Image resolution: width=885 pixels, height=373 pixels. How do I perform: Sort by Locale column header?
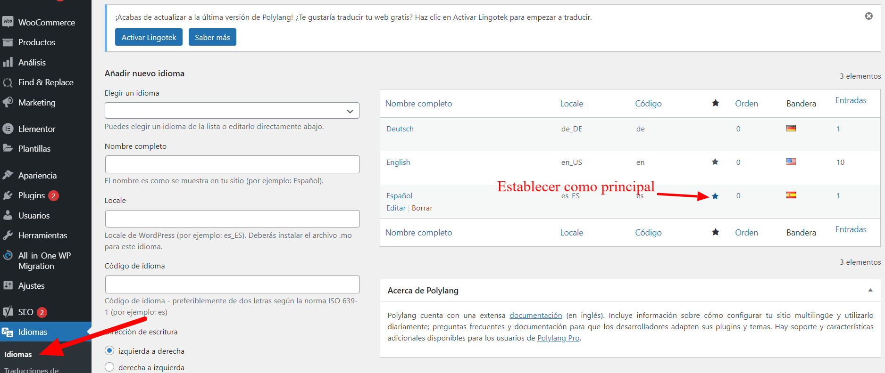pos(572,104)
